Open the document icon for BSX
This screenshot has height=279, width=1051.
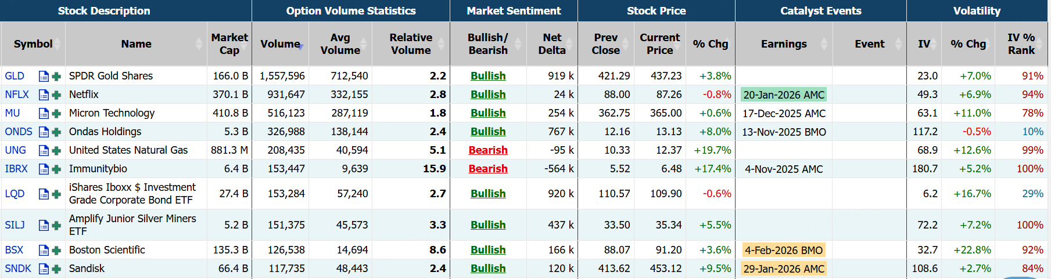(44, 251)
